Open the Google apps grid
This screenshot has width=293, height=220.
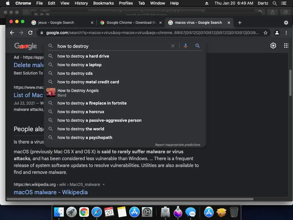click(286, 46)
